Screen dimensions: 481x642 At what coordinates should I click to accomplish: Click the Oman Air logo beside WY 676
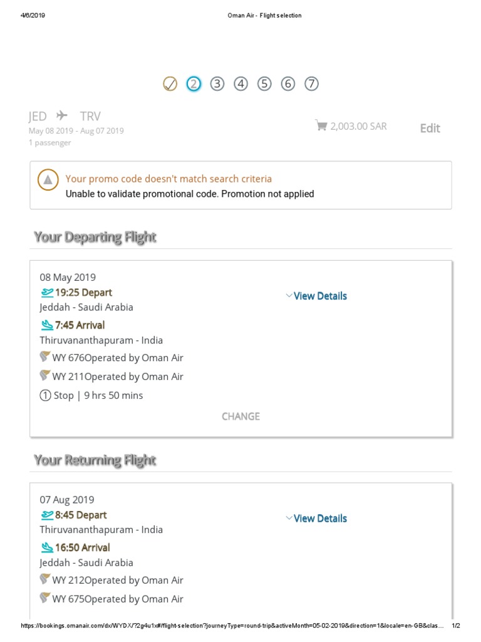click(45, 357)
